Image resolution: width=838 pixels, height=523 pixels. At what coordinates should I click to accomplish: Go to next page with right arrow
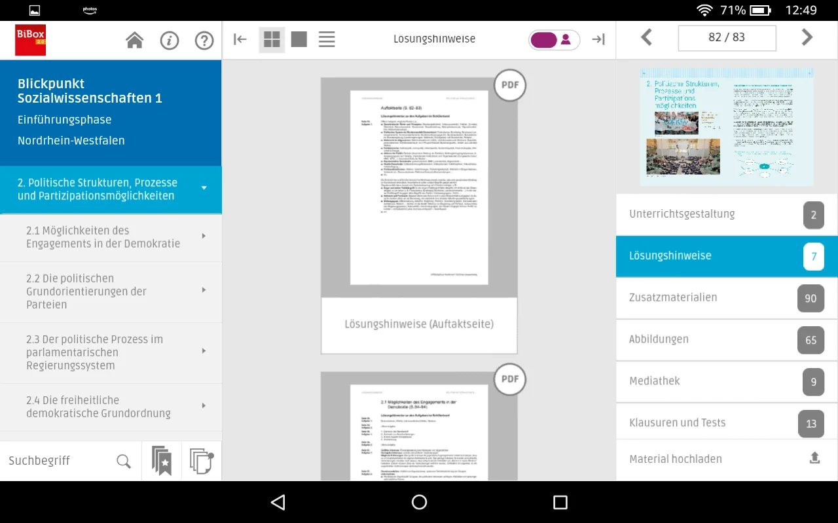(x=807, y=37)
